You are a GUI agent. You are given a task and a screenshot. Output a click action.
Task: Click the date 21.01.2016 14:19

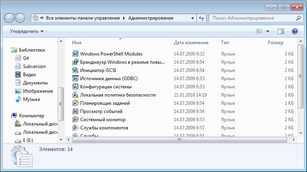click(190, 95)
